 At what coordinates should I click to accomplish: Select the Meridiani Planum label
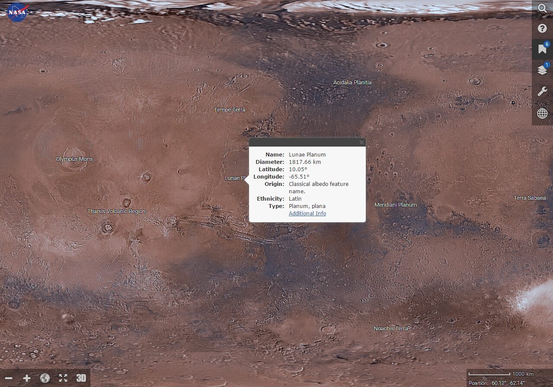point(395,205)
